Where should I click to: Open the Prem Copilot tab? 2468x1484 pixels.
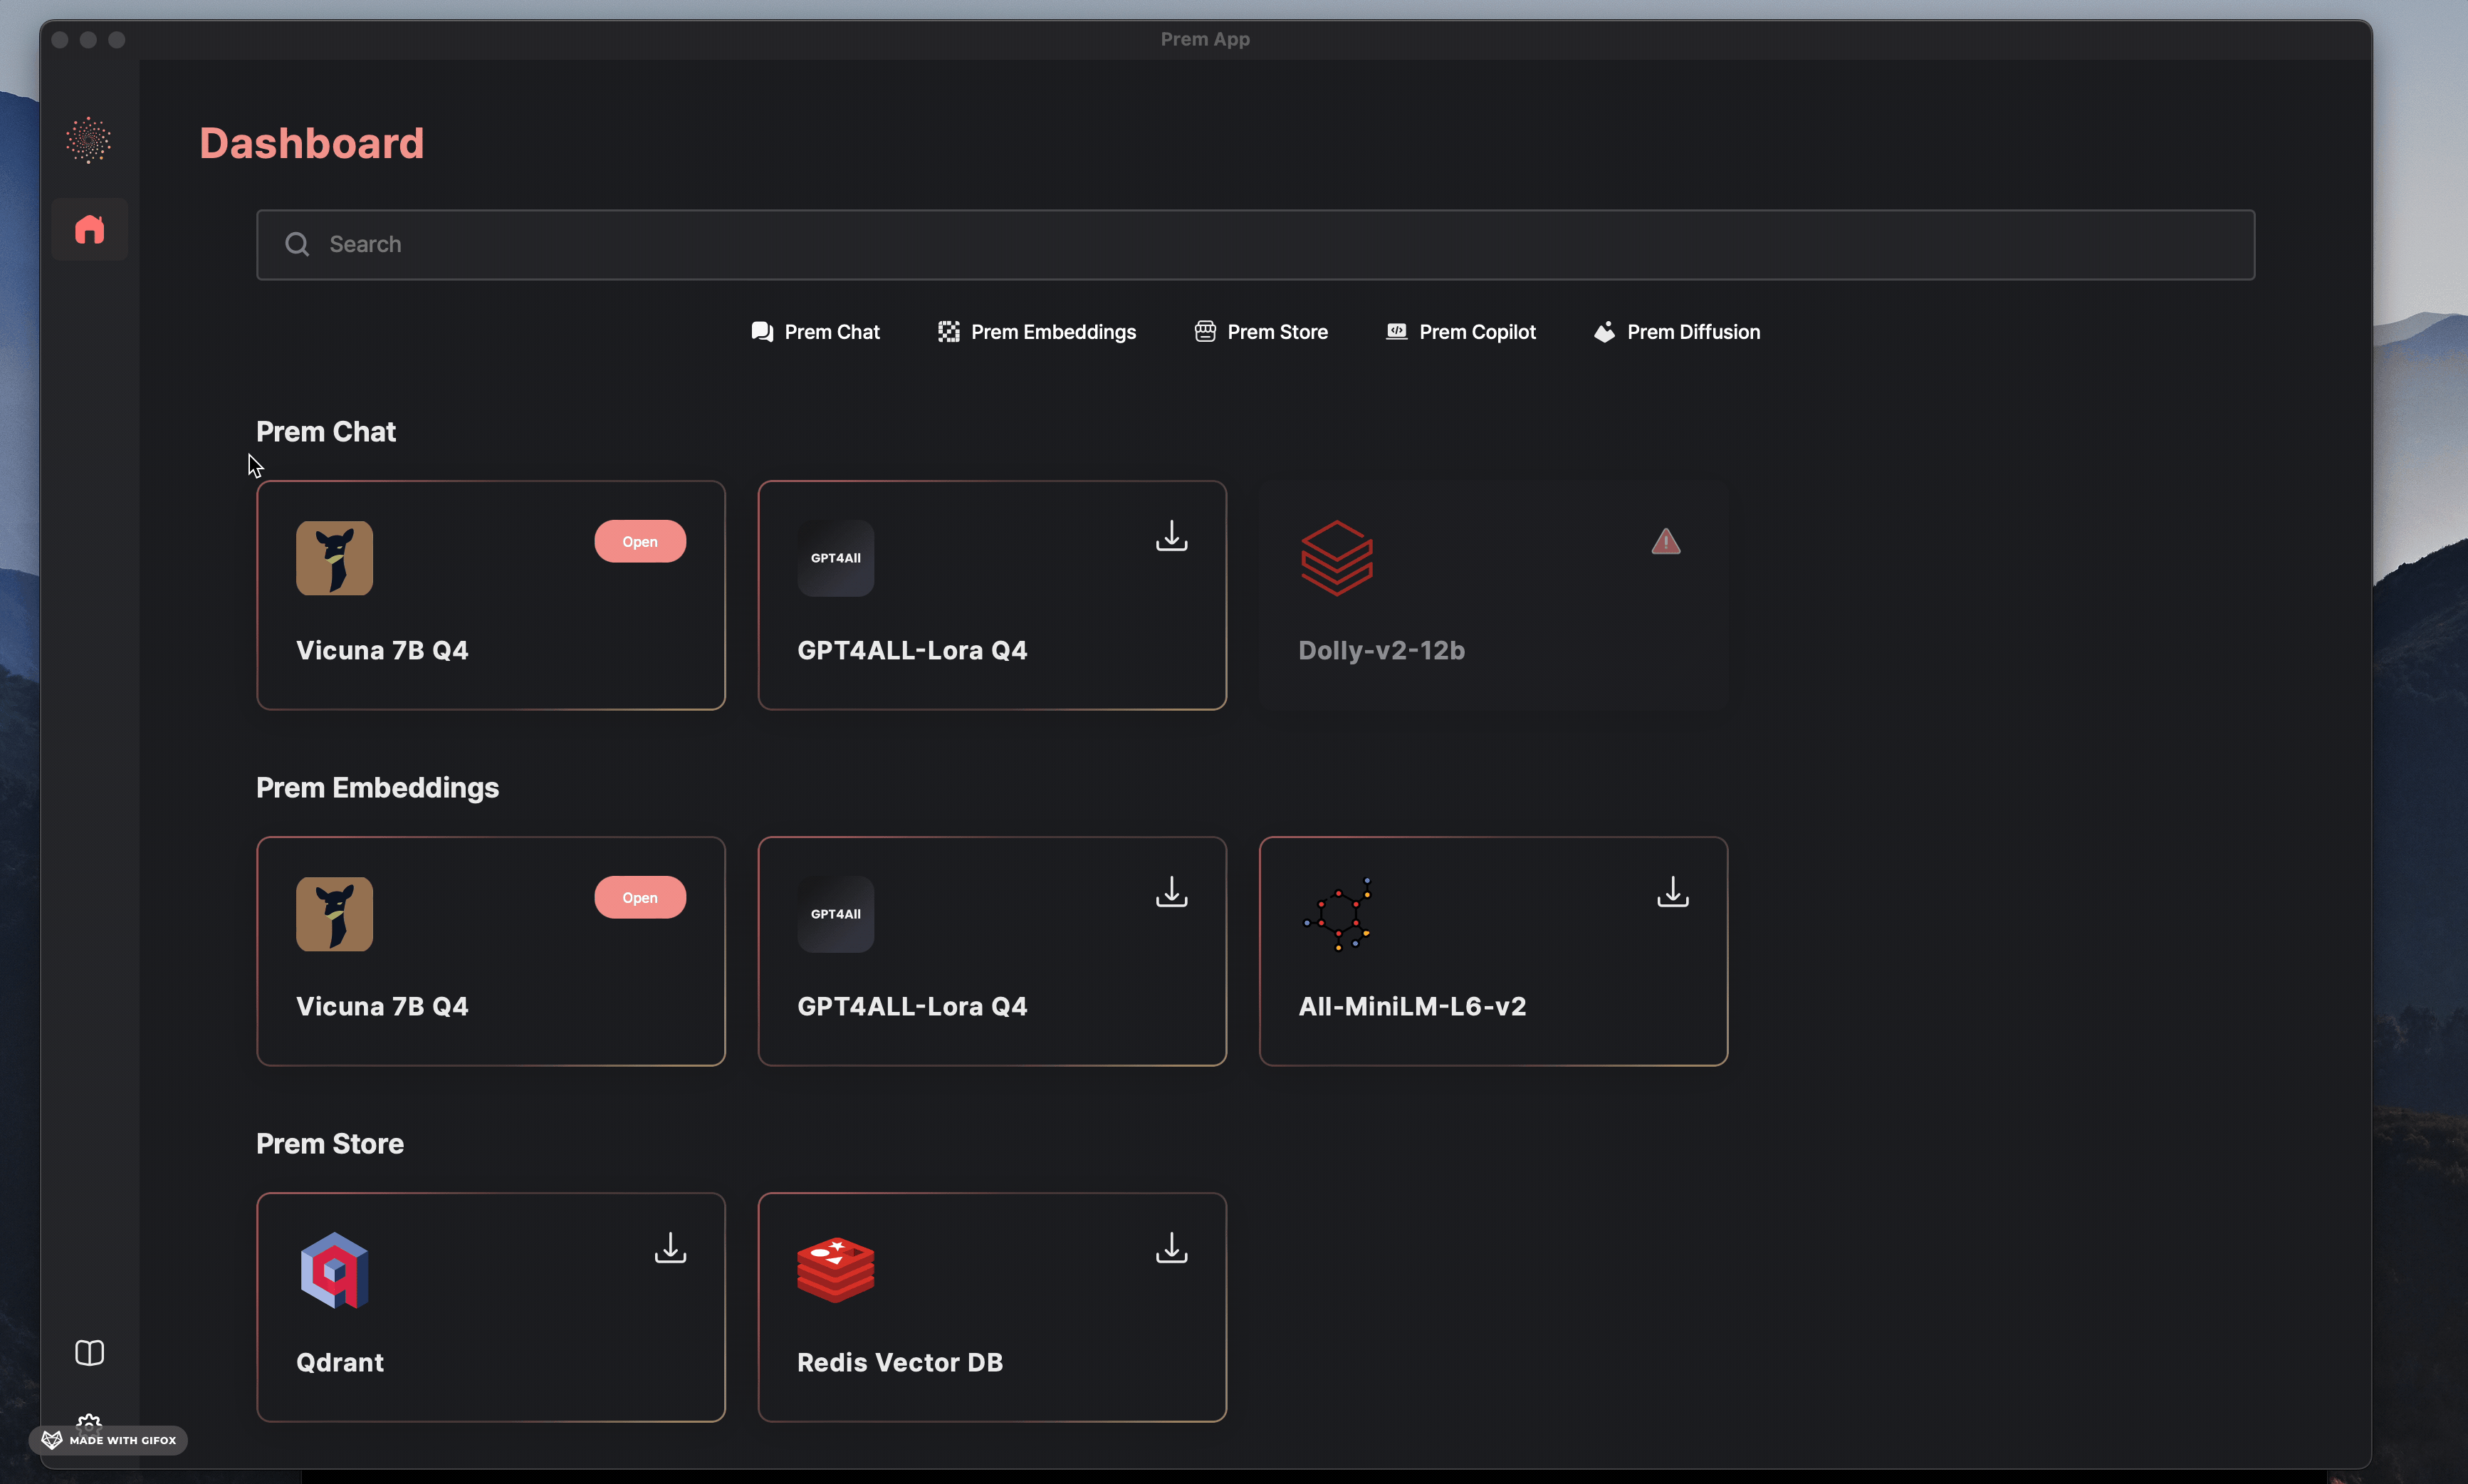click(1461, 332)
